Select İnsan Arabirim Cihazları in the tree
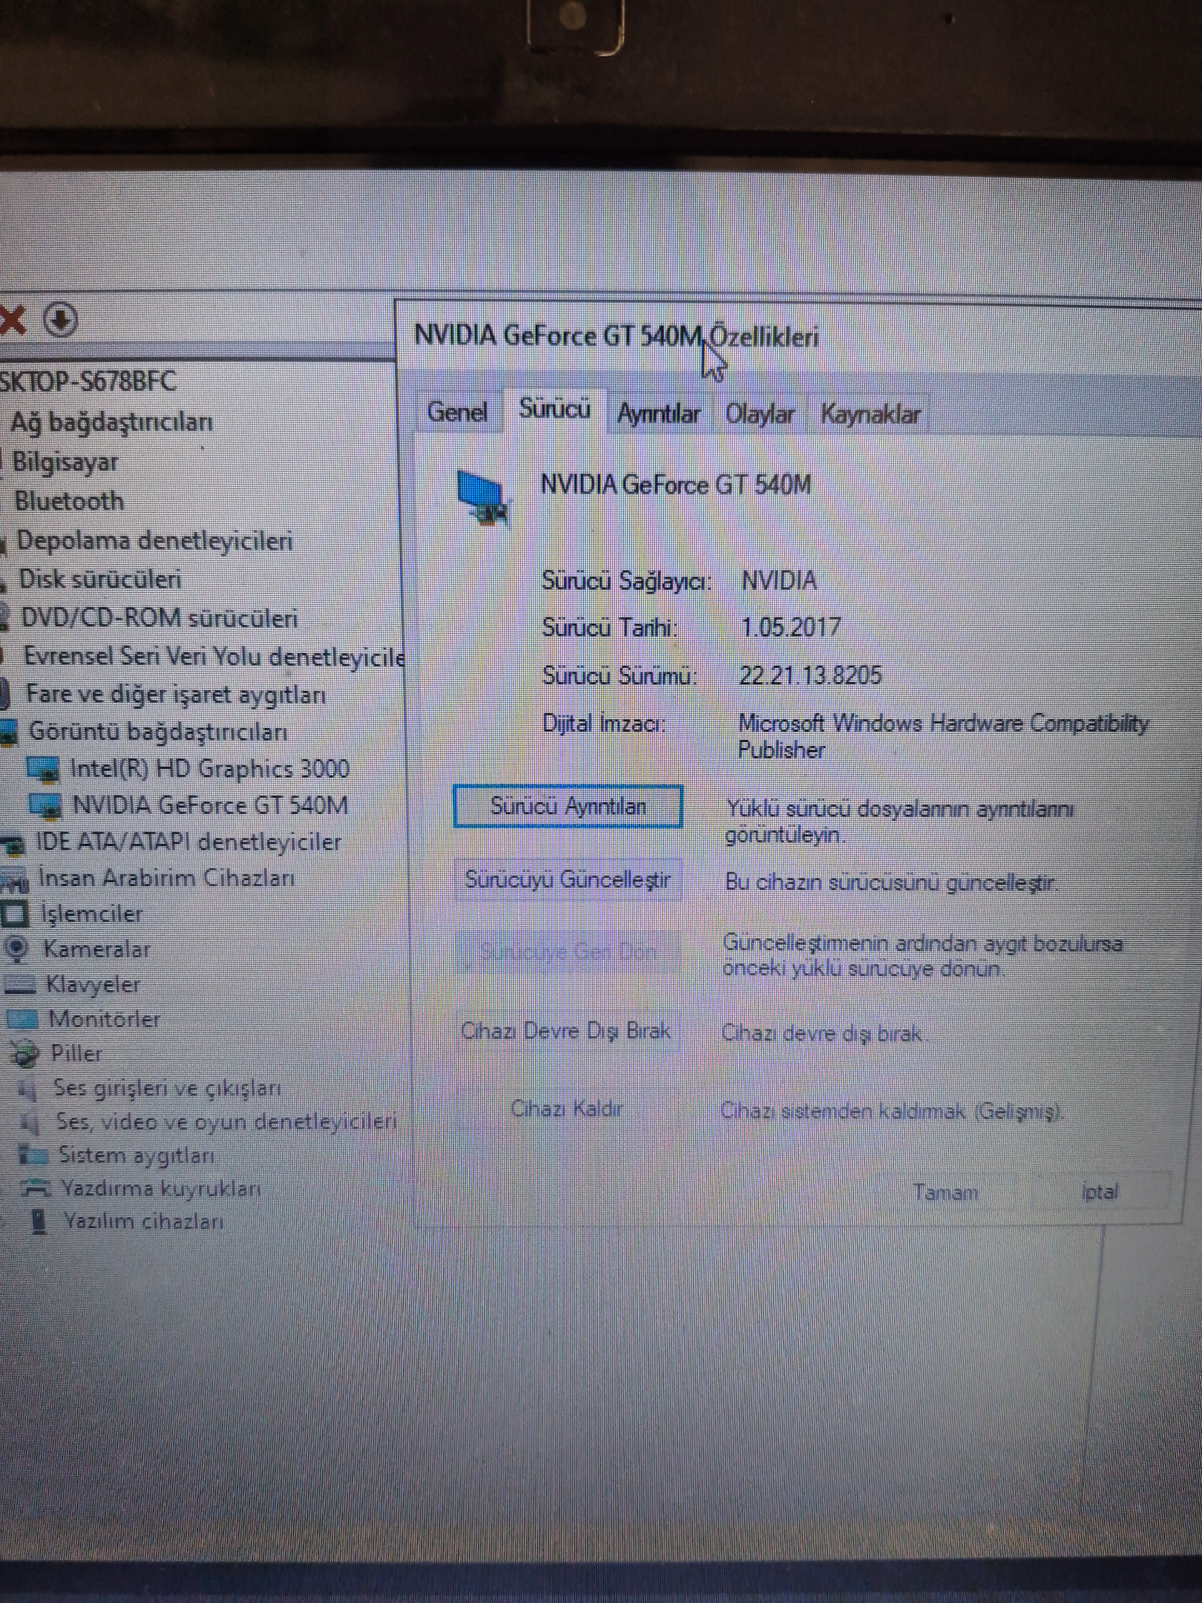The width and height of the screenshot is (1202, 1603). (166, 879)
